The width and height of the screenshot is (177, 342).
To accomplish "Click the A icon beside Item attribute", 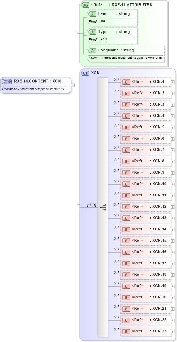I will [93, 14].
